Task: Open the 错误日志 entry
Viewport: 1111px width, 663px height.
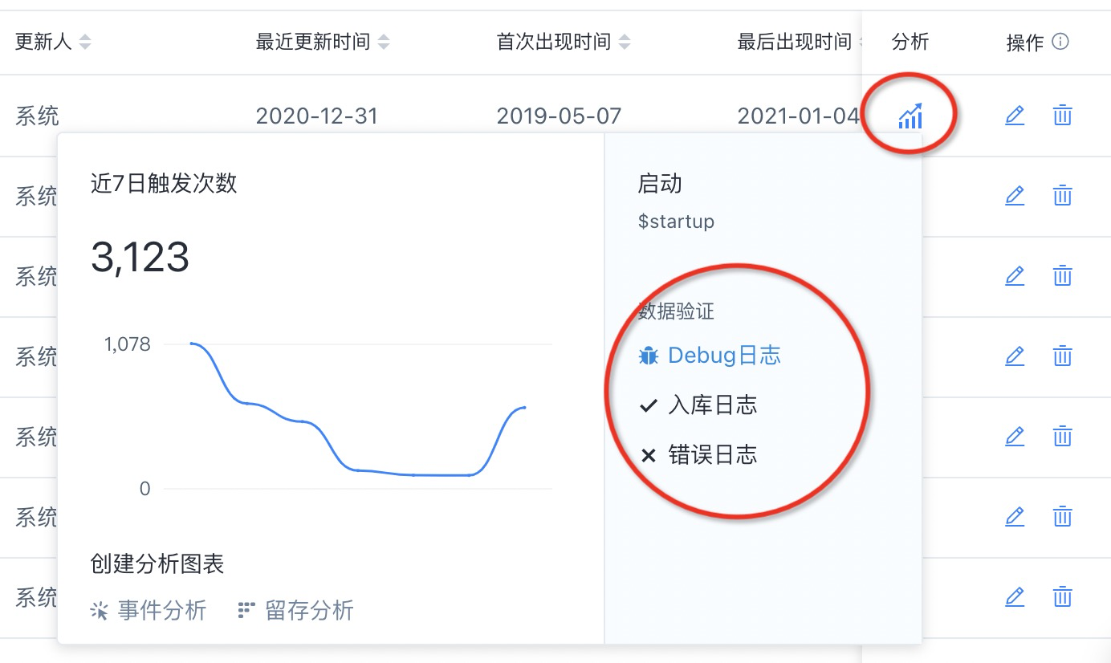Action: click(698, 455)
